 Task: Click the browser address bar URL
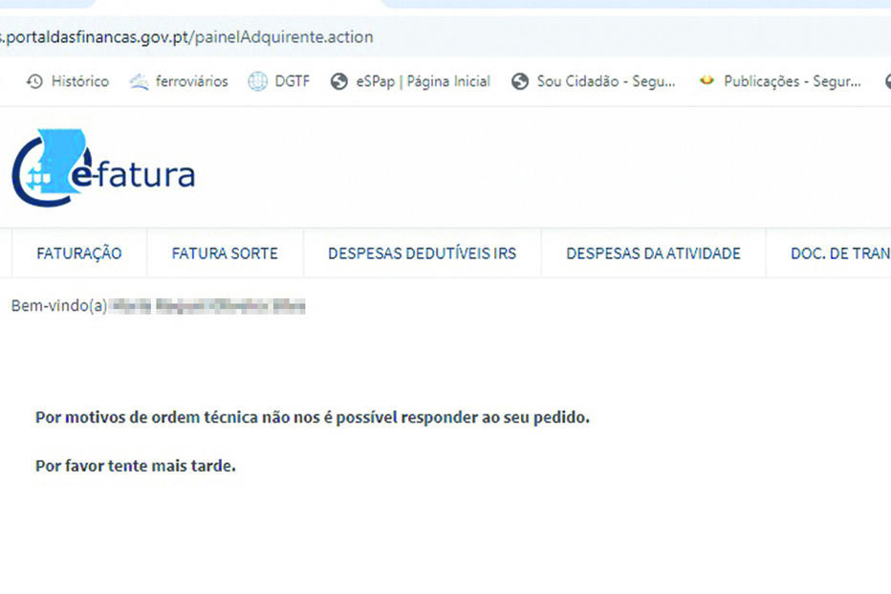coord(187,36)
